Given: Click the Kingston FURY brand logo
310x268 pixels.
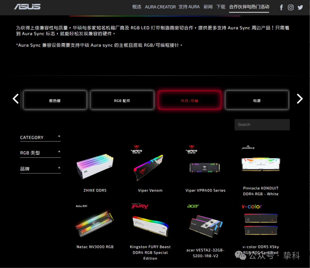Looking at the screenshot, I should pyautogui.click(x=140, y=206).
